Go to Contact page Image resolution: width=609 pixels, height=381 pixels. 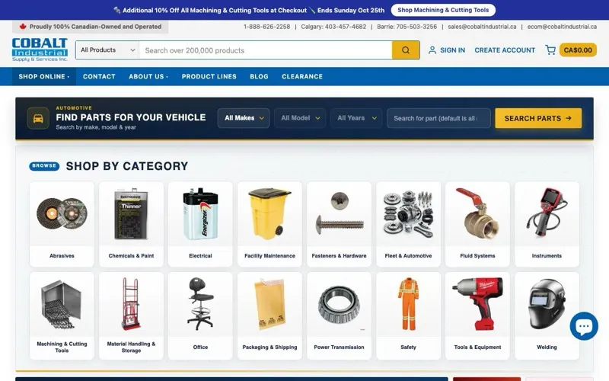(x=99, y=77)
